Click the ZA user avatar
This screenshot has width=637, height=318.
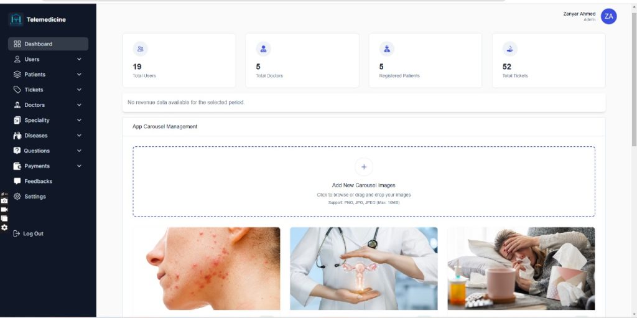[609, 17]
